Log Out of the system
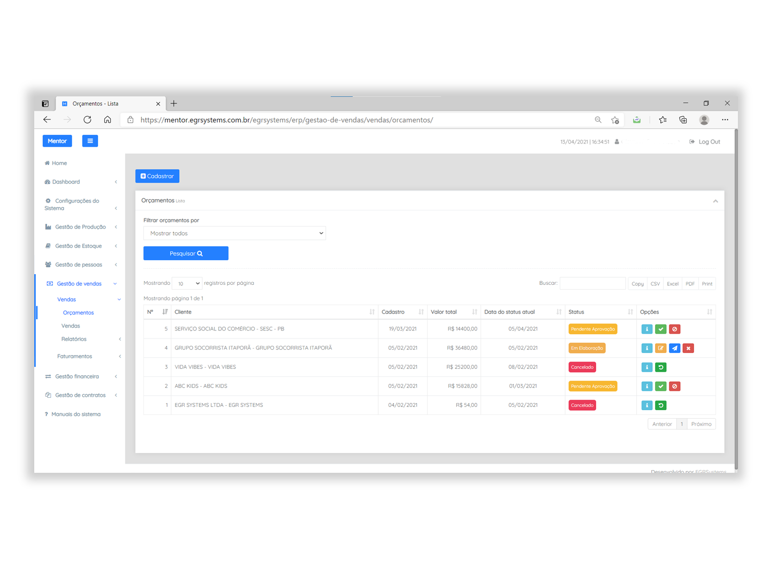This screenshot has width=769, height=574. tap(704, 142)
